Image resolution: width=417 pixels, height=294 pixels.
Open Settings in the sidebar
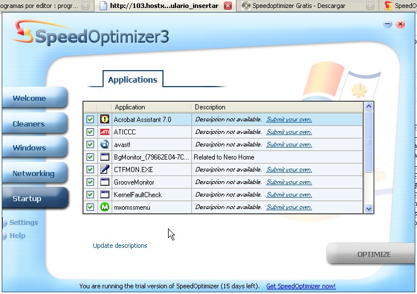[24, 222]
